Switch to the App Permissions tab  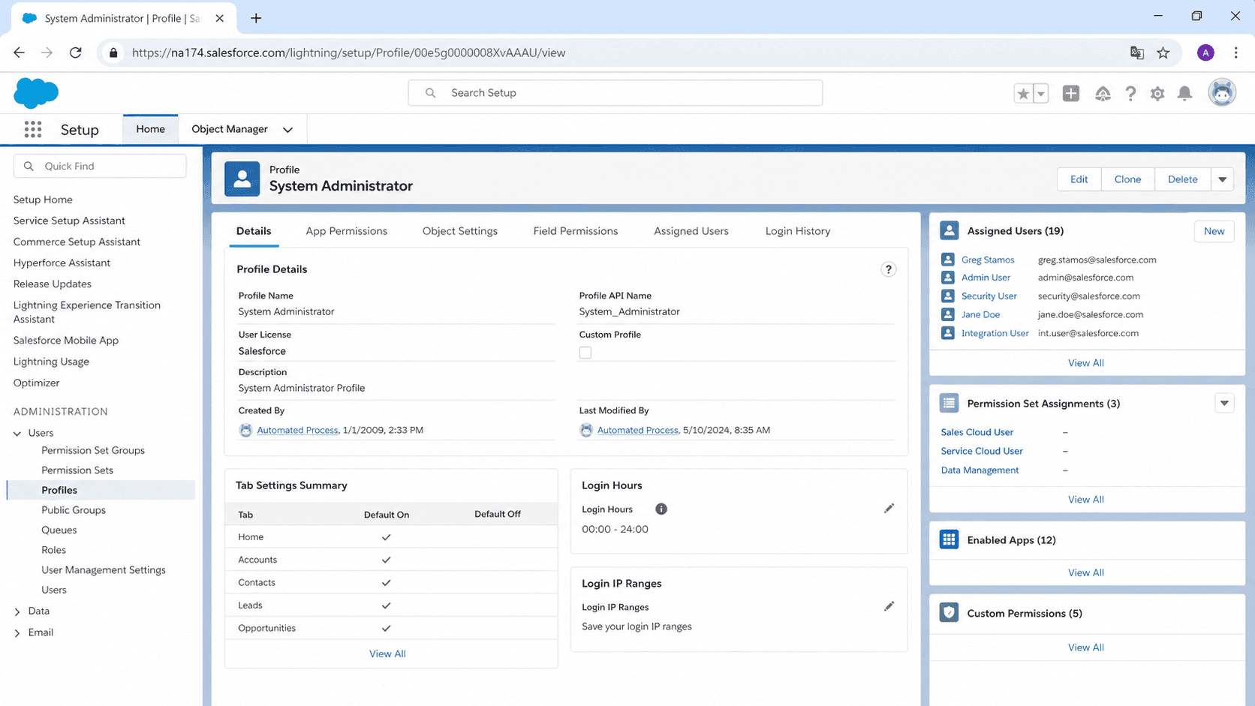(346, 231)
